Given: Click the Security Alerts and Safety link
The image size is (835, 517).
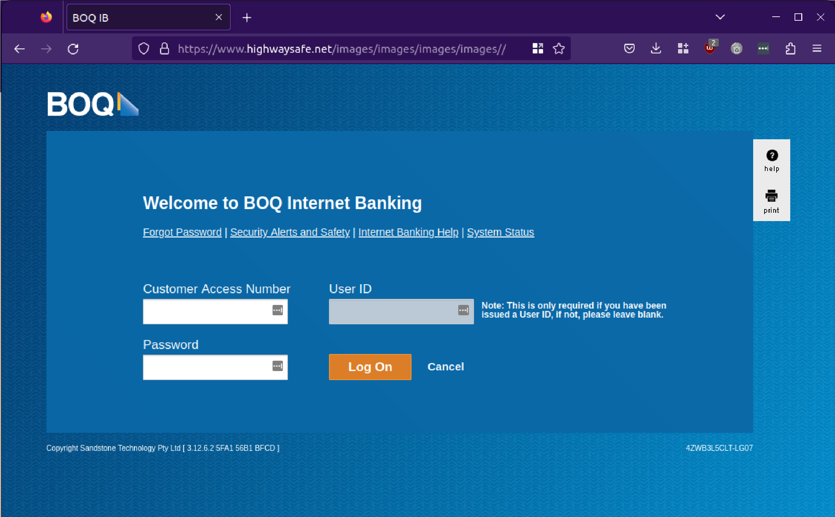Looking at the screenshot, I should [x=290, y=232].
